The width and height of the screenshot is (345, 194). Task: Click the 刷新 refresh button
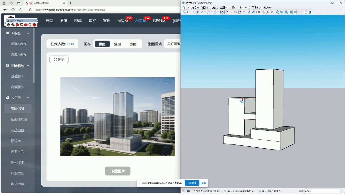pyautogui.click(x=59, y=59)
